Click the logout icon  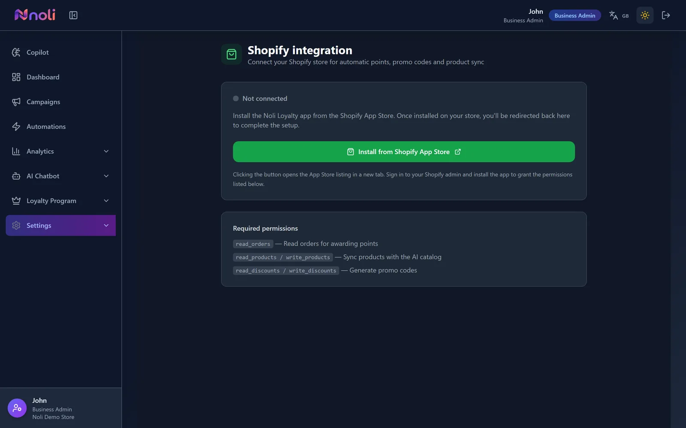point(666,15)
